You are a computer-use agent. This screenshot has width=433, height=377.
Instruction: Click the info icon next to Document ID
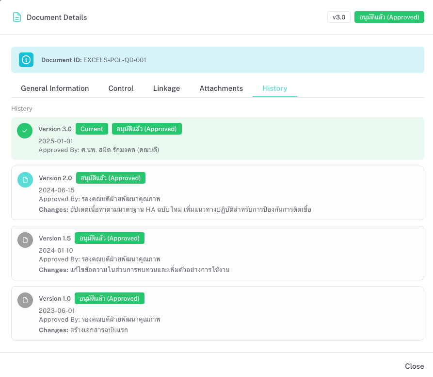pos(26,60)
